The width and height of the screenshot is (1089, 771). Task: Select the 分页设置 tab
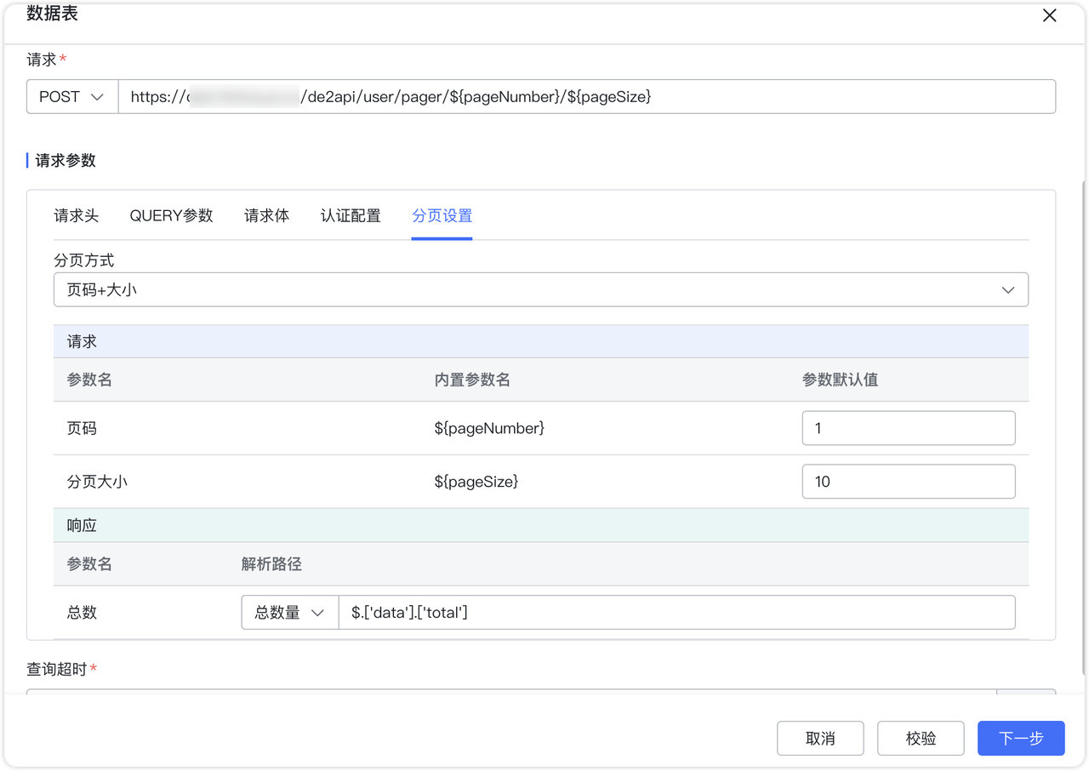click(442, 216)
